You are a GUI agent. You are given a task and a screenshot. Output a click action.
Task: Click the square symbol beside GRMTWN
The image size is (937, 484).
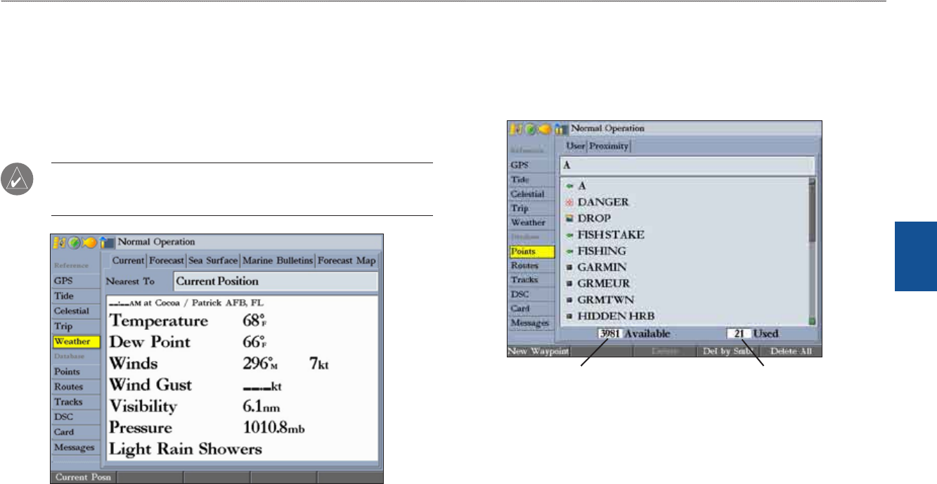[570, 300]
